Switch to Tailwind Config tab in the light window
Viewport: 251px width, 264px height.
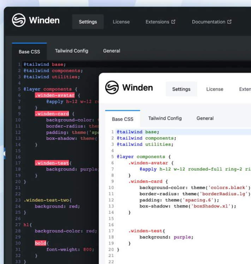coord(165,118)
